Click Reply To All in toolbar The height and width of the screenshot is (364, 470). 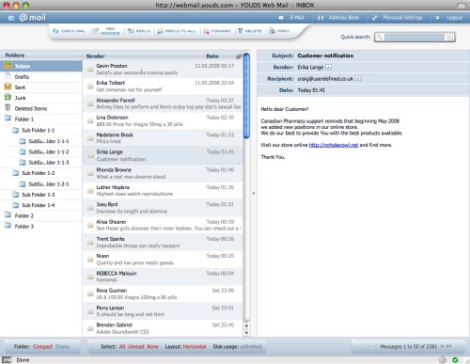(x=177, y=31)
